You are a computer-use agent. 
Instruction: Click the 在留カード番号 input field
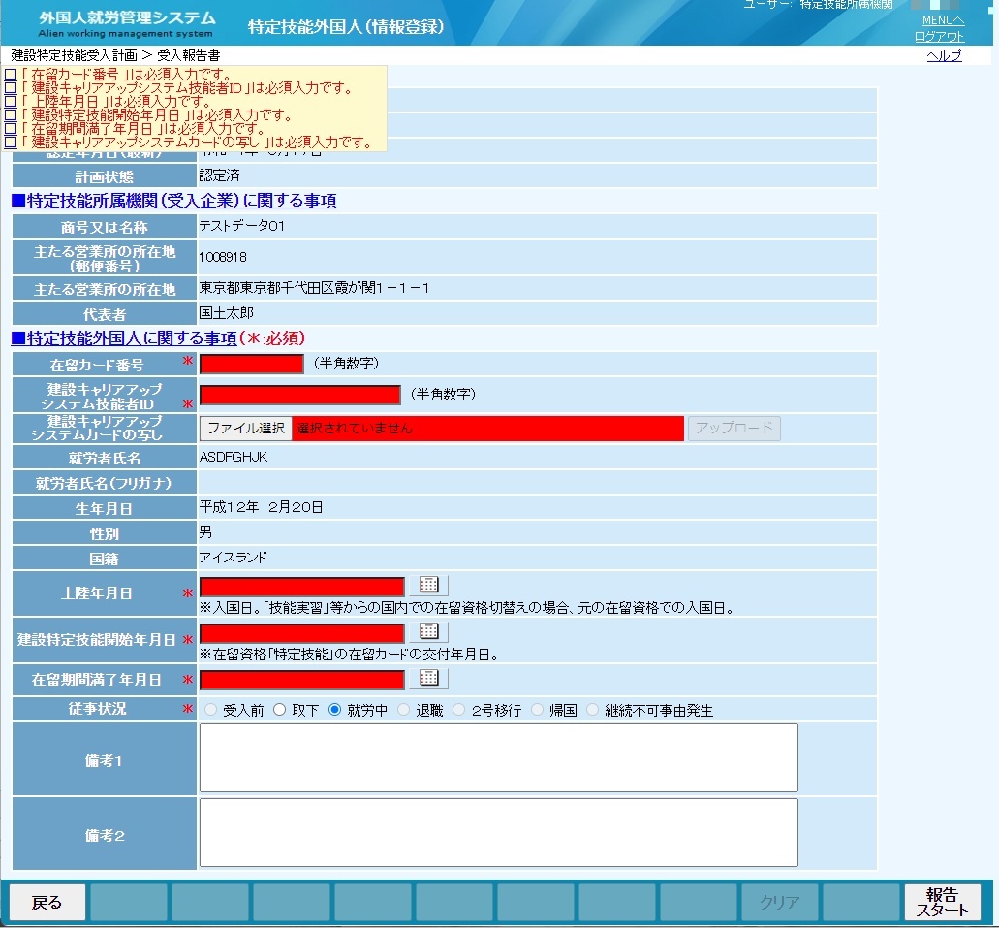pyautogui.click(x=252, y=364)
